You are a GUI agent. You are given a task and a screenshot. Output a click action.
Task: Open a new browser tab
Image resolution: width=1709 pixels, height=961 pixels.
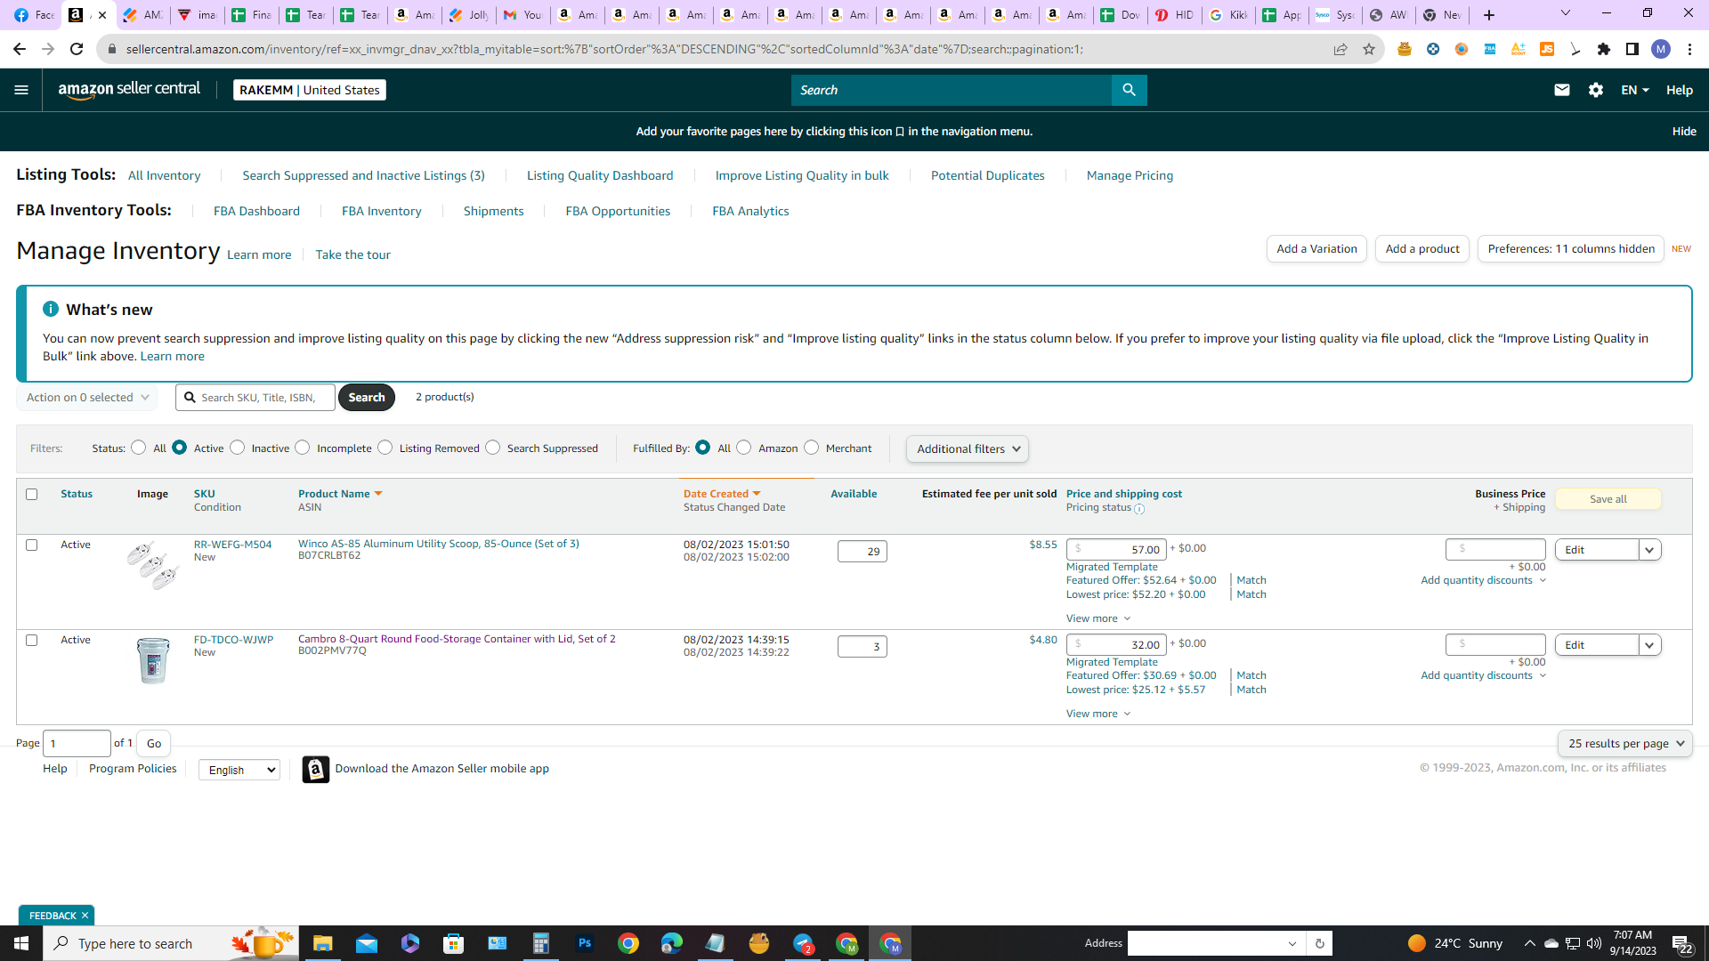pyautogui.click(x=1489, y=15)
